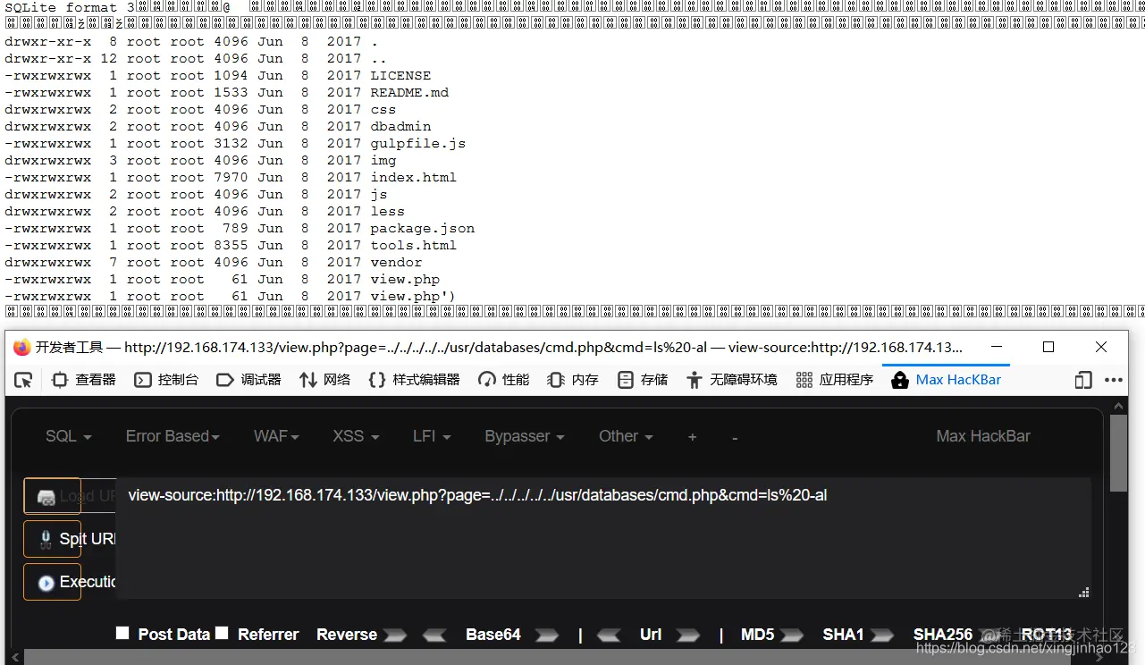
Task: Expand the Error Based dropdown
Action: tap(173, 436)
